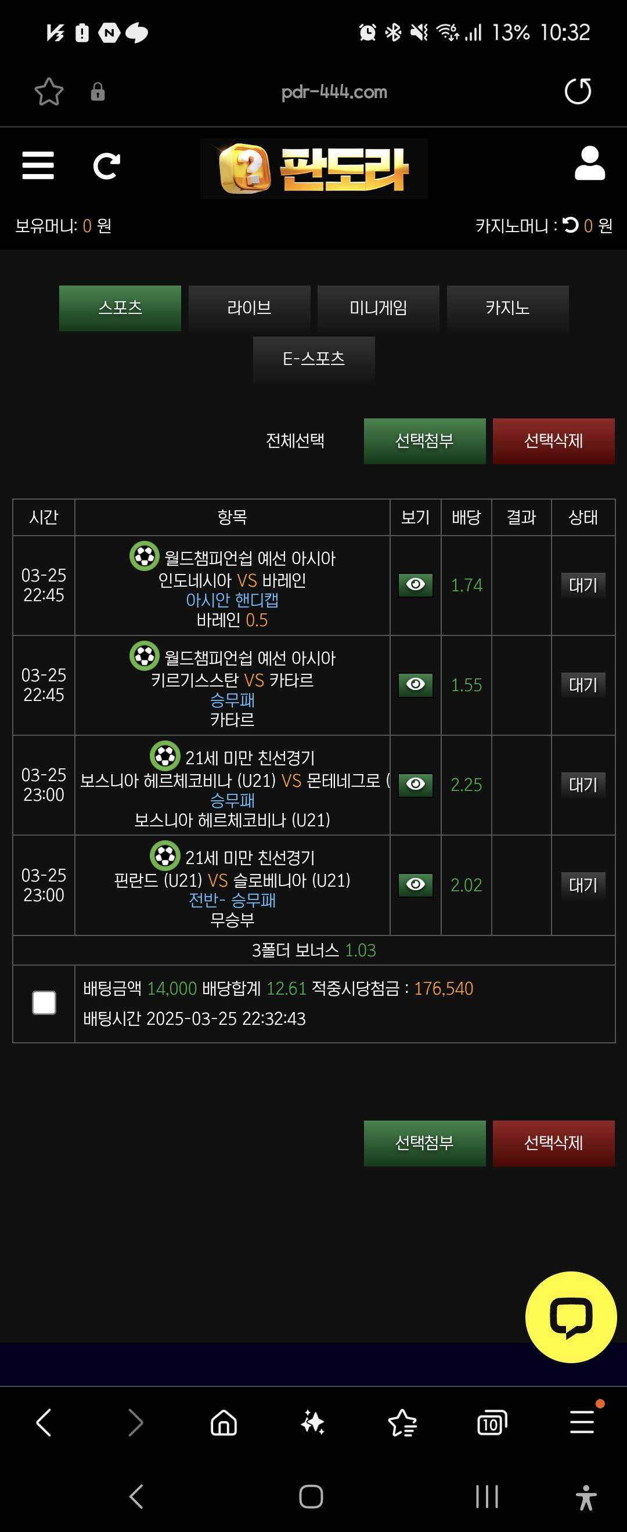
Task: Click the 전체선택 select-all link
Action: pyautogui.click(x=295, y=440)
